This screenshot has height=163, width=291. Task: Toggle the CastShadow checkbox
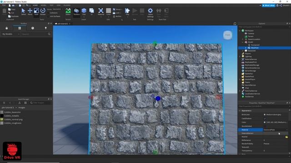[x=265, y=119]
